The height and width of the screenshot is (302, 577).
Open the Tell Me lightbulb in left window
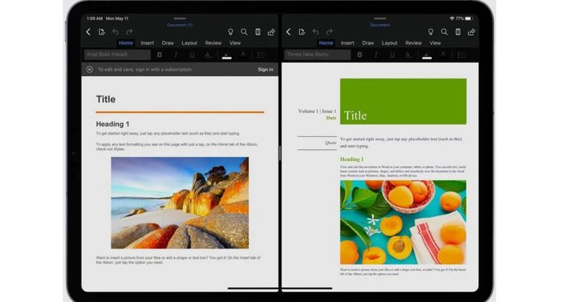coord(230,32)
